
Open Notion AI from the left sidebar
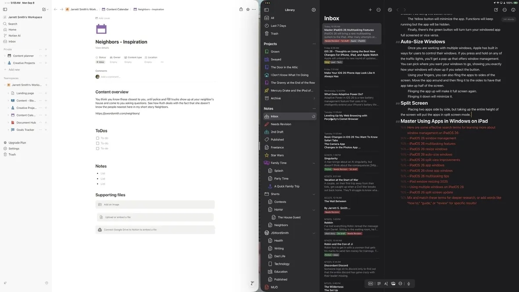pyautogui.click(x=14, y=35)
